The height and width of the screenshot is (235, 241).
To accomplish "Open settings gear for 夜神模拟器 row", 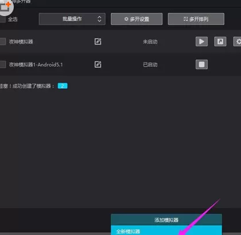I will click(x=238, y=41).
